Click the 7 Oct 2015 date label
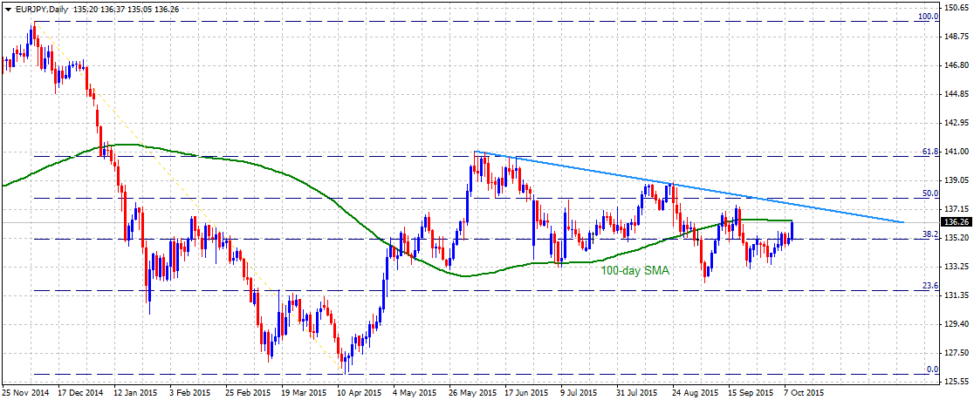Screen dimensions: 974x400 pos(805,393)
